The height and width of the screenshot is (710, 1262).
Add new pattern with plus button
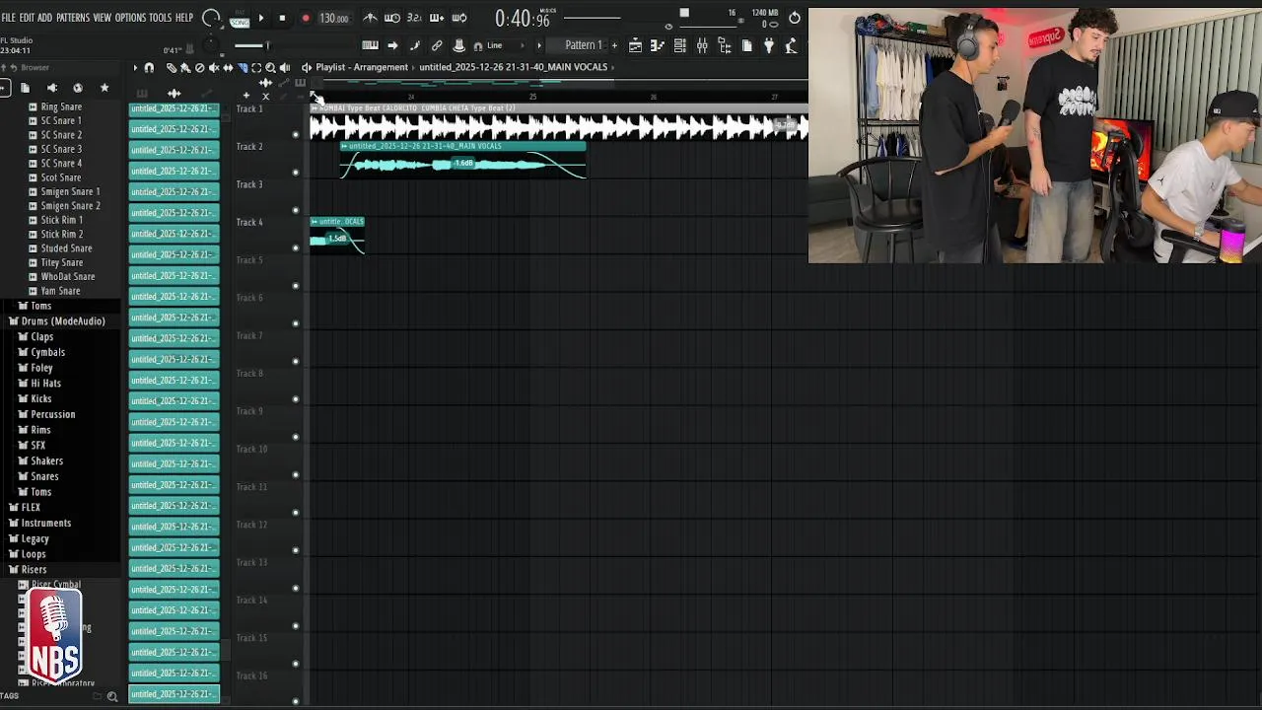[614, 45]
